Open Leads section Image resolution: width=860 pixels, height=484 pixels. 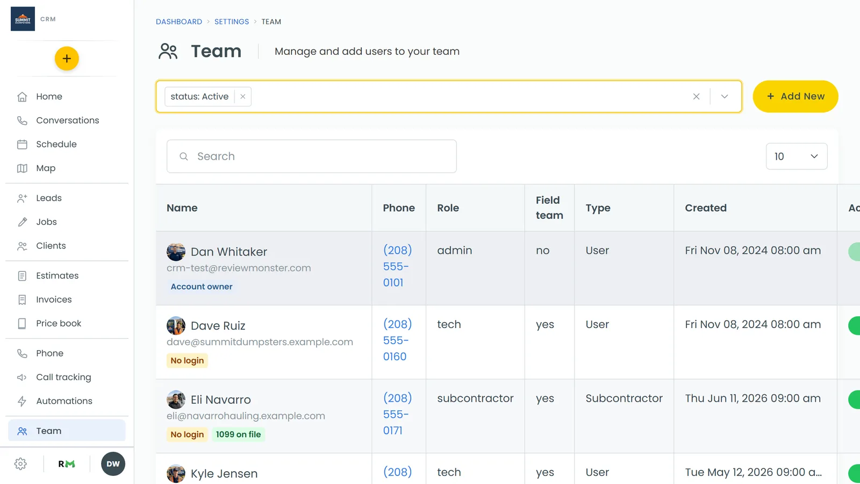tap(67, 198)
